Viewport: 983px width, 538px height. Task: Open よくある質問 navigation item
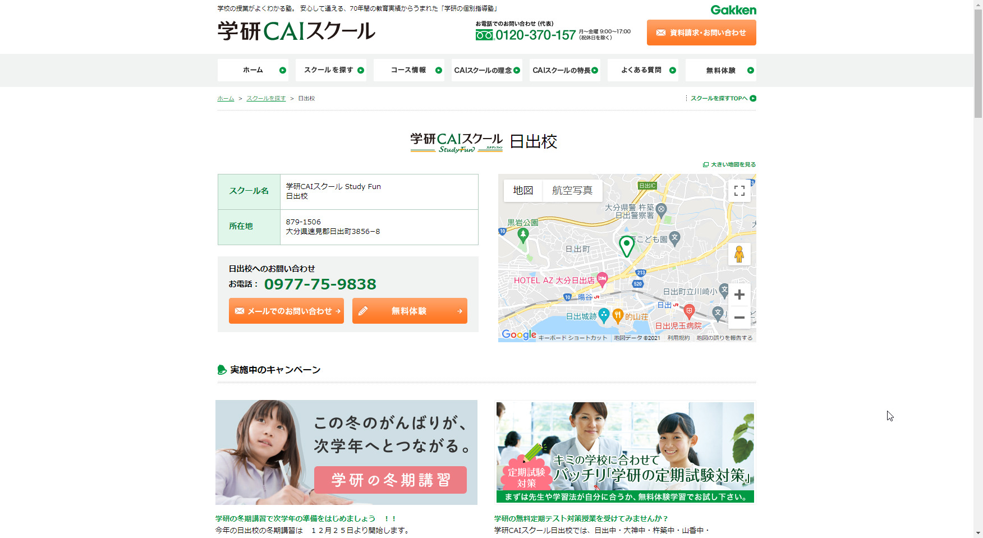643,70
